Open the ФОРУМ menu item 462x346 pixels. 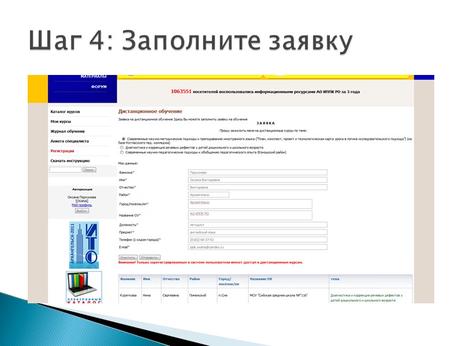click(99, 87)
